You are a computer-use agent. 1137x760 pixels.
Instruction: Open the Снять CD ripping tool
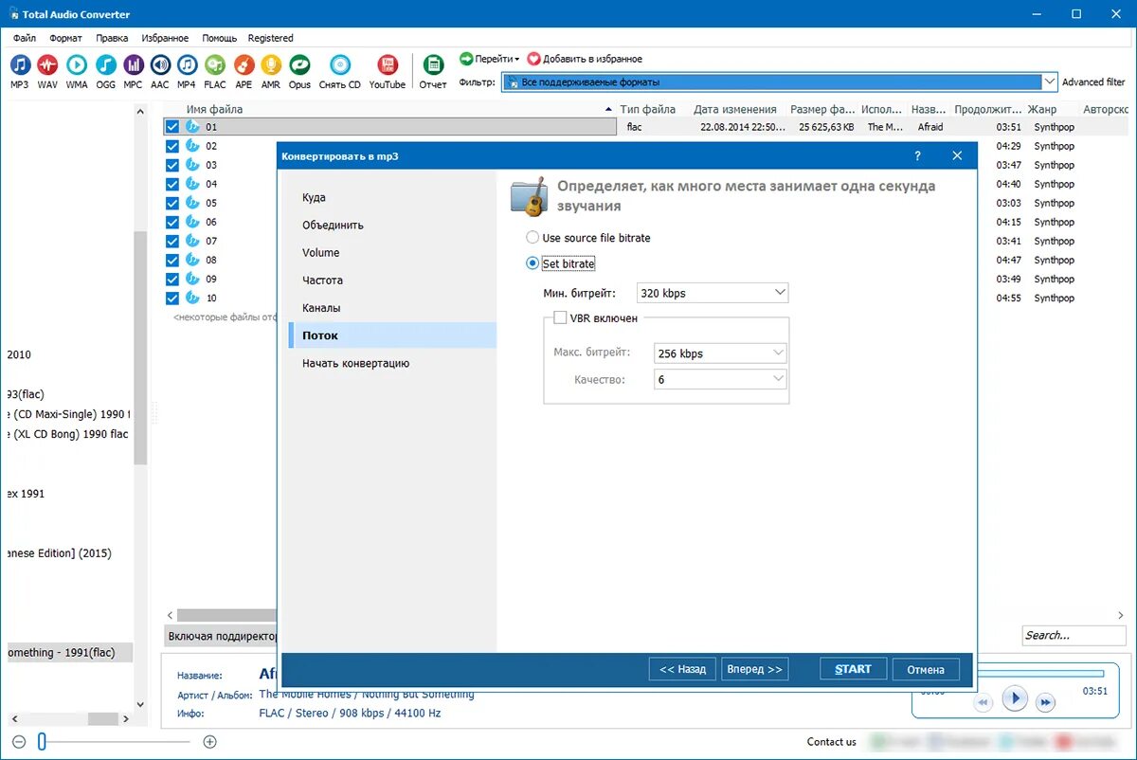[340, 66]
